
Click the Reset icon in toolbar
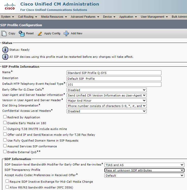(x=22, y=33)
